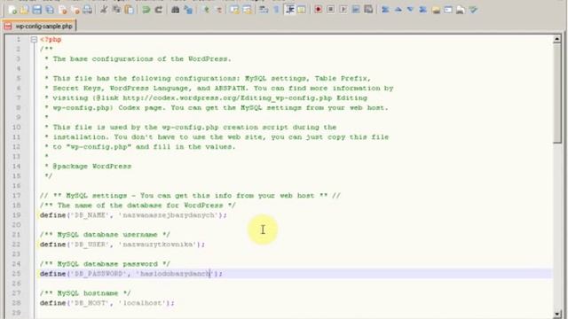Click Run macro multiple times icon
Viewport: 568px width, 319px height.
pyautogui.click(x=356, y=10)
